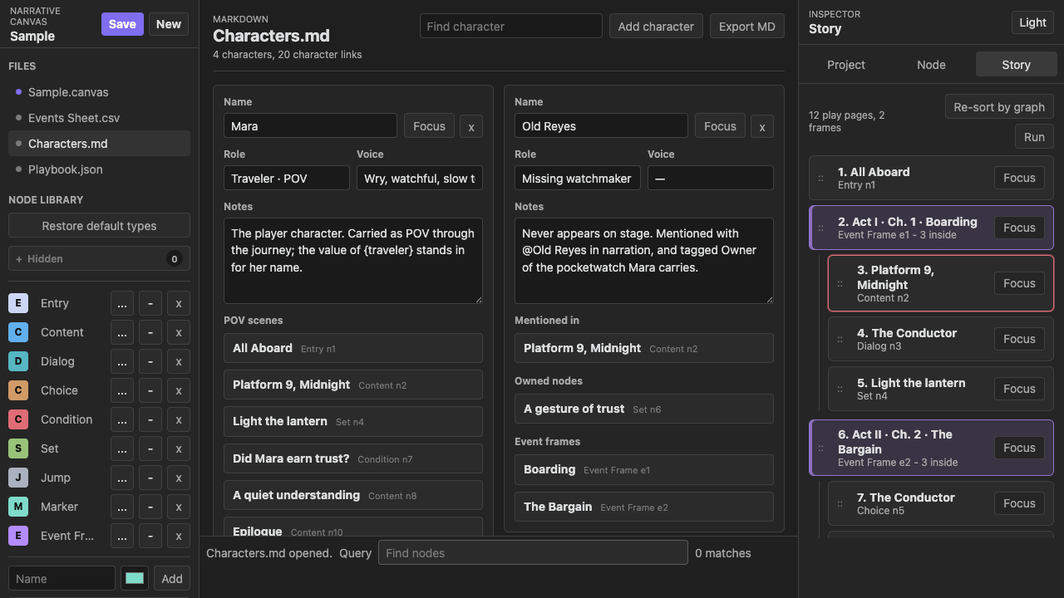Viewport: 1064px width, 598px height.
Task: Click the Content node type C badge
Action: pos(18,332)
